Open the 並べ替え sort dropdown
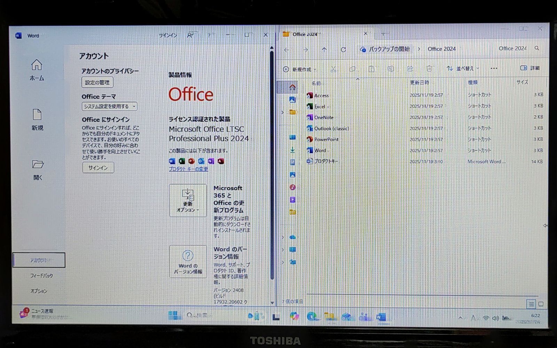 [463, 68]
